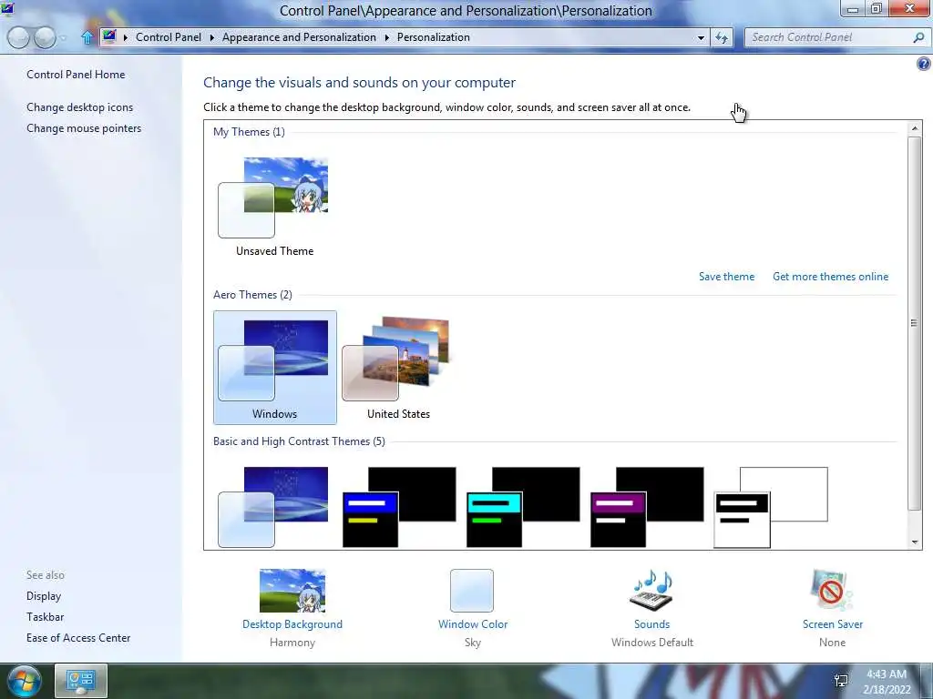
Task: Click the network icon in system tray
Action: (x=841, y=681)
